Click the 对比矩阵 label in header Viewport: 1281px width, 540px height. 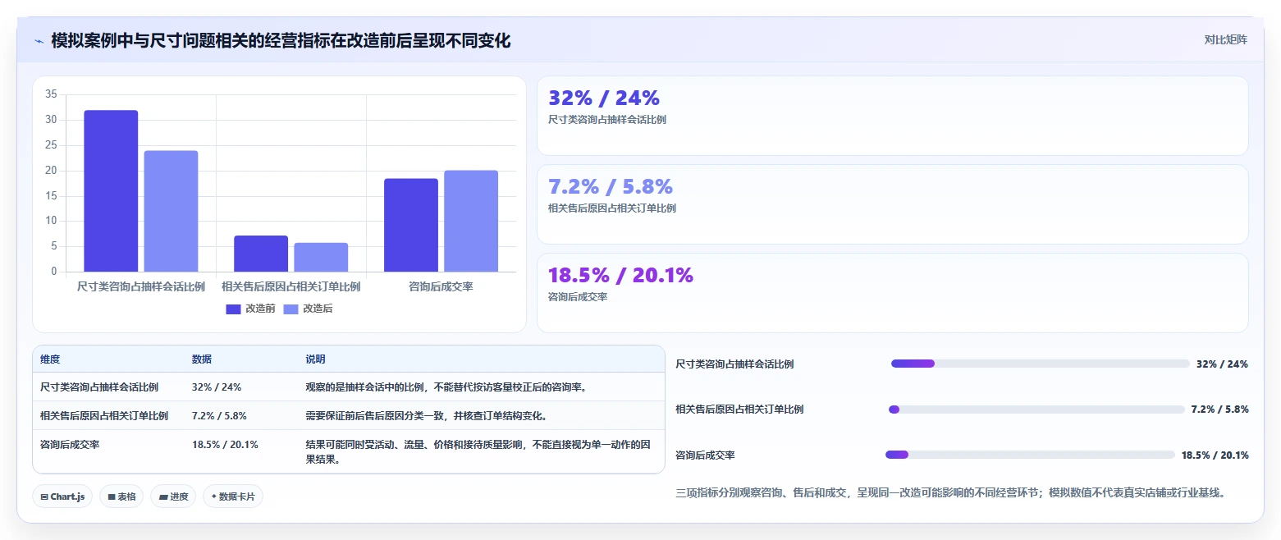click(1225, 39)
